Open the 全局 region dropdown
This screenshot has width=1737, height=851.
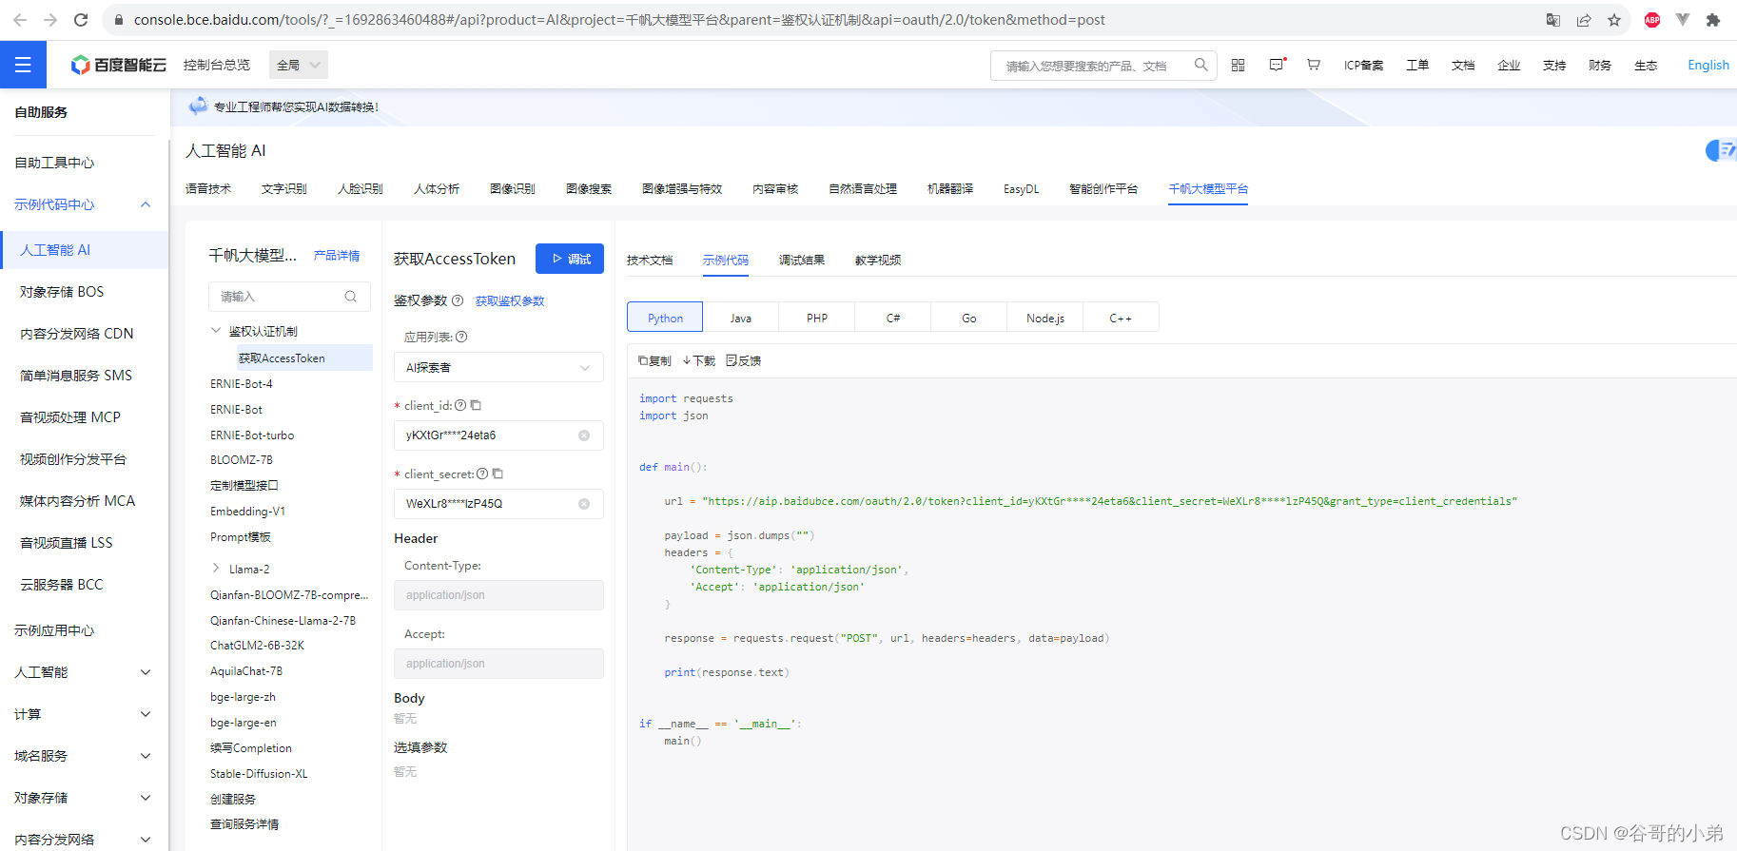(x=299, y=65)
